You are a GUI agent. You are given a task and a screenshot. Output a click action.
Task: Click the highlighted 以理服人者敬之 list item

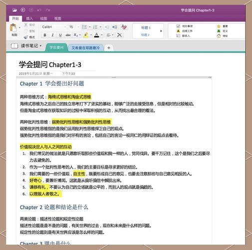[x=45, y=194]
